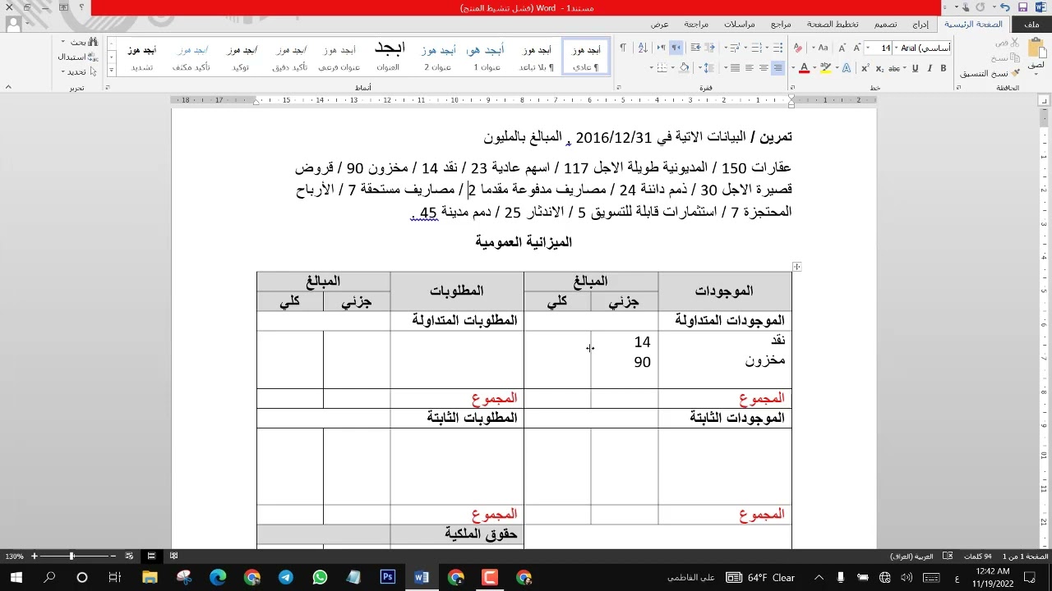This screenshot has width=1052, height=591.
Task: Open the Arial font name combo box
Action: point(922,48)
